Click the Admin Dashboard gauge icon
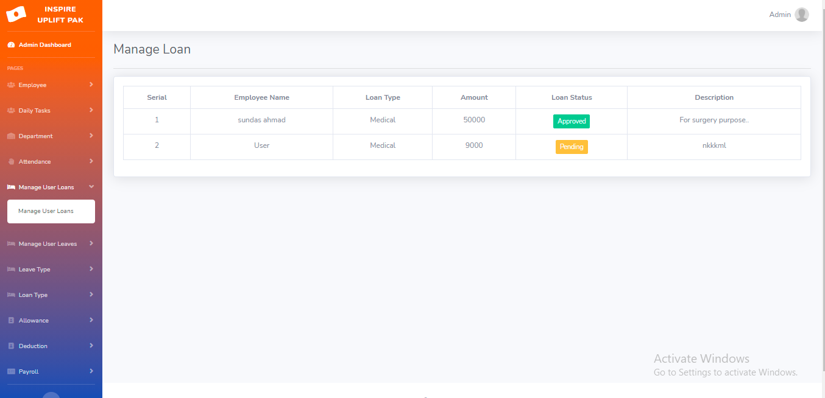Image resolution: width=825 pixels, height=398 pixels. tap(11, 45)
